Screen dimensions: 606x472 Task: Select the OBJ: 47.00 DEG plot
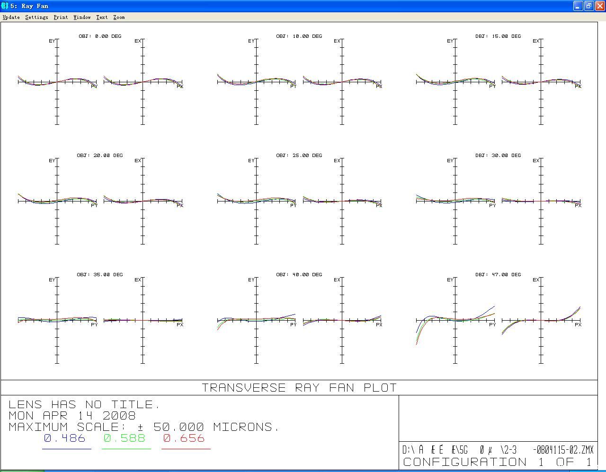(x=498, y=319)
